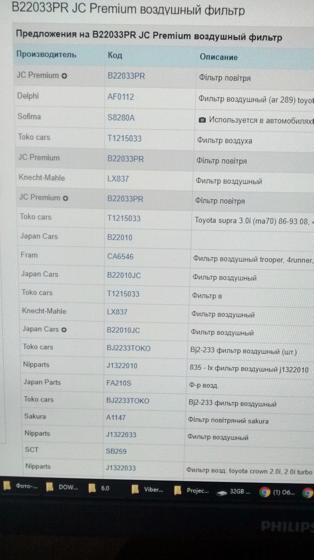The height and width of the screenshot is (560, 314).
Task: Switch to the Chrome window titled (1) Об...
Action: tap(277, 492)
